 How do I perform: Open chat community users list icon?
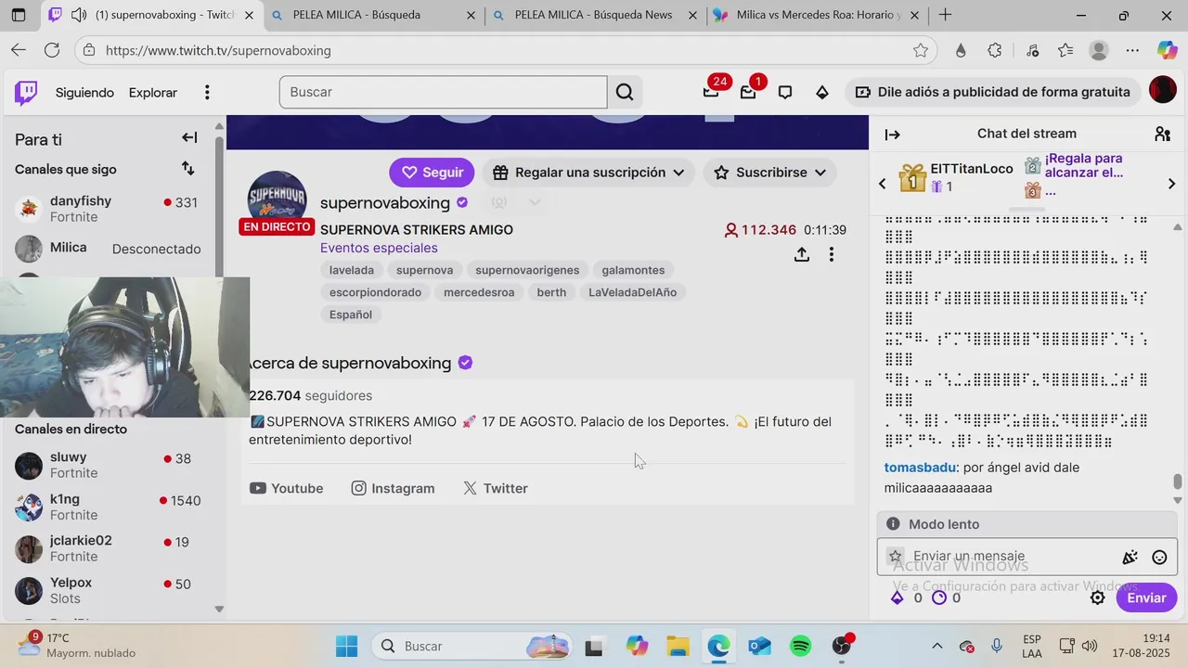tap(1163, 135)
